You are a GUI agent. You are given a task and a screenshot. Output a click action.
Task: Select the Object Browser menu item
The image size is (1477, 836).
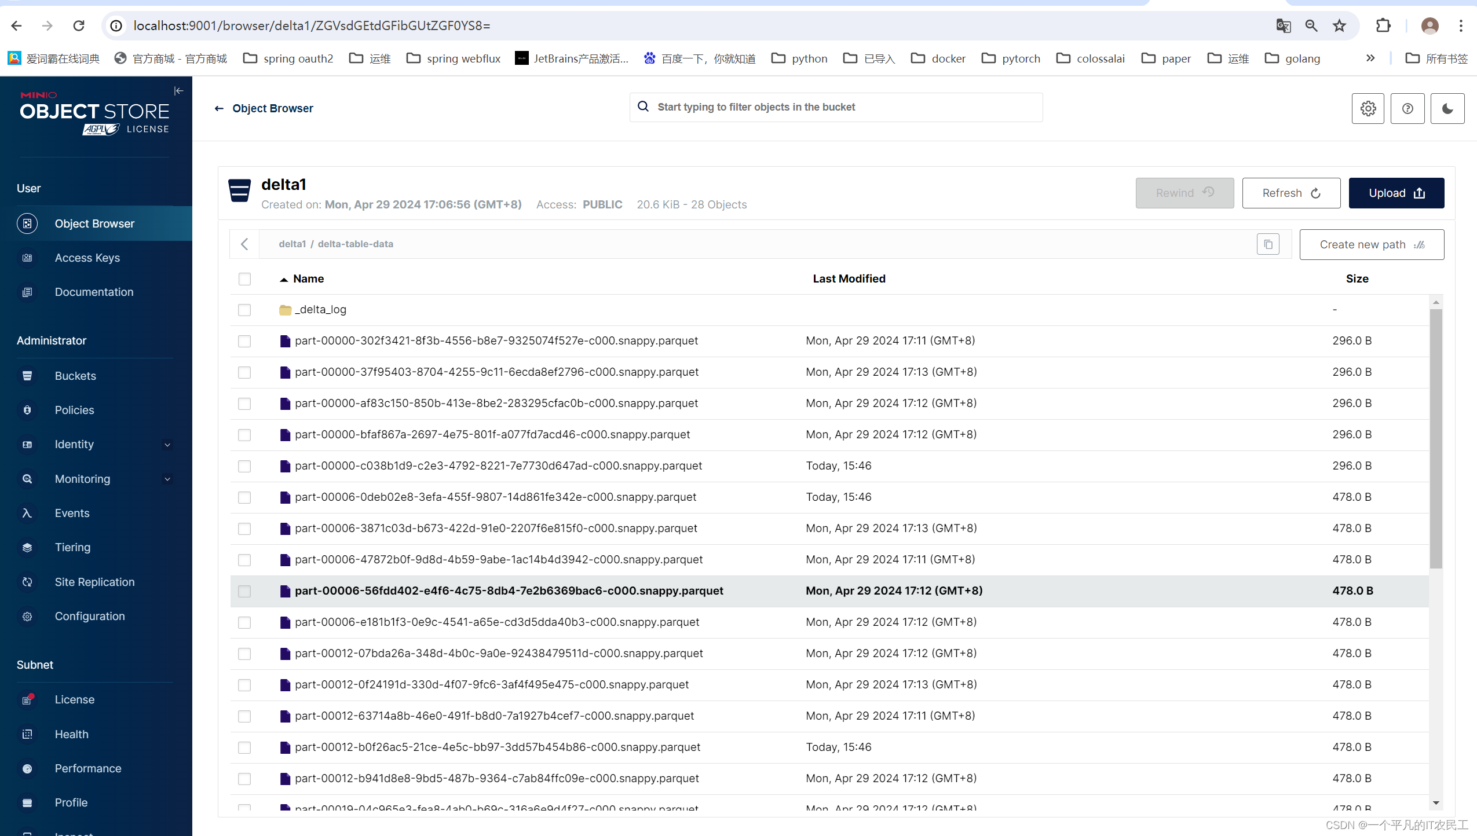coord(94,223)
